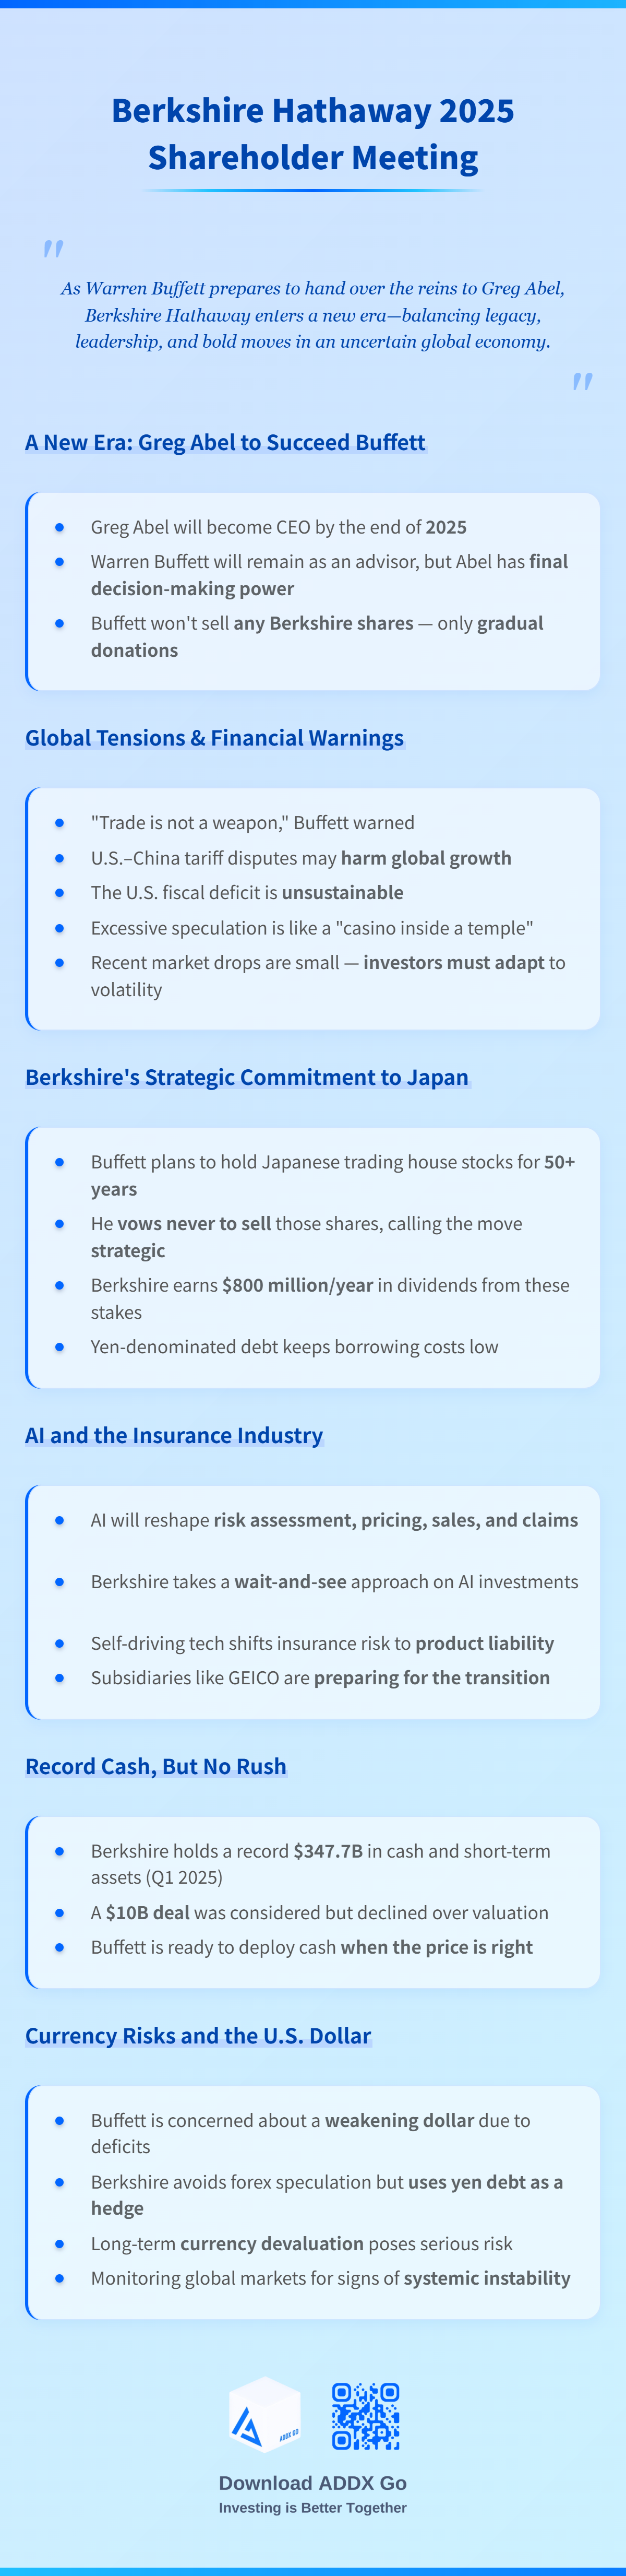Image resolution: width=626 pixels, height=2576 pixels.
Task: Click the "AI and the Insurance Industry" heading
Action: (174, 1435)
